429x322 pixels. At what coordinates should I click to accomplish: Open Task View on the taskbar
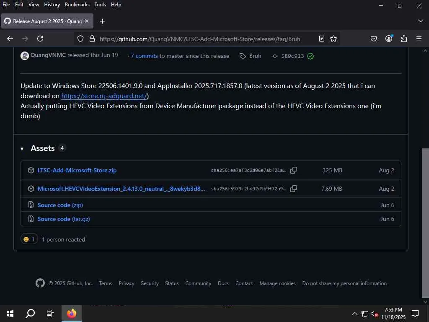coord(50,314)
